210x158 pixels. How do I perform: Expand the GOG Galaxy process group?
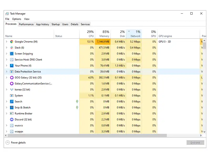point(6,77)
